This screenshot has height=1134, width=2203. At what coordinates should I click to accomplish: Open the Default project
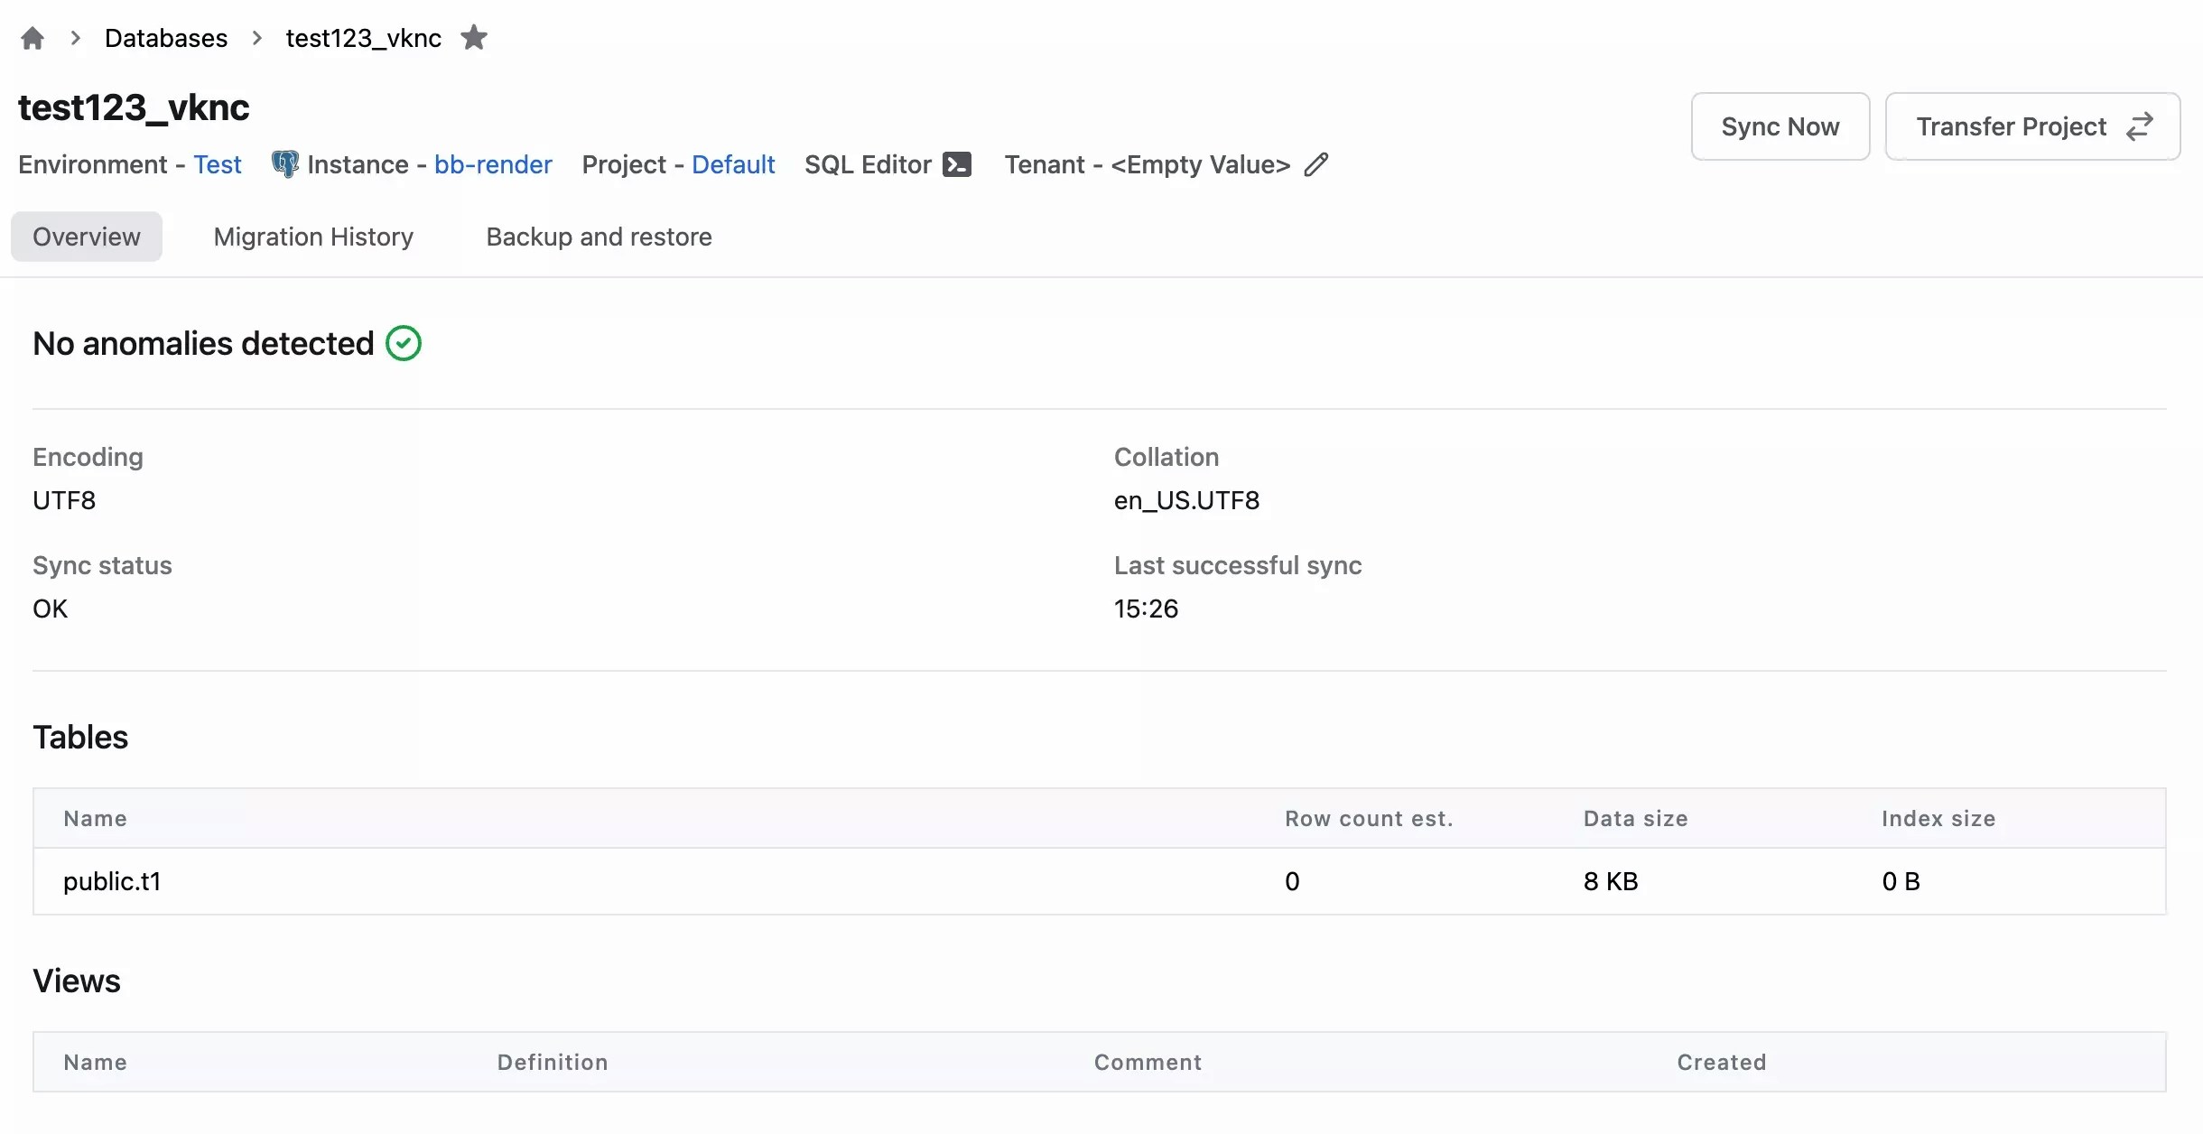pyautogui.click(x=732, y=164)
